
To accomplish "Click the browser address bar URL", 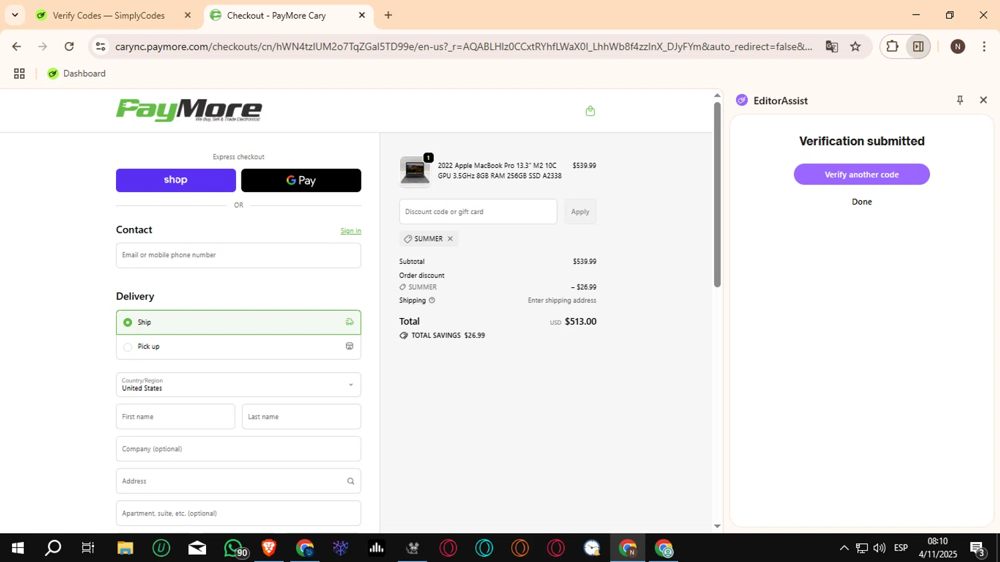I will (x=463, y=47).
